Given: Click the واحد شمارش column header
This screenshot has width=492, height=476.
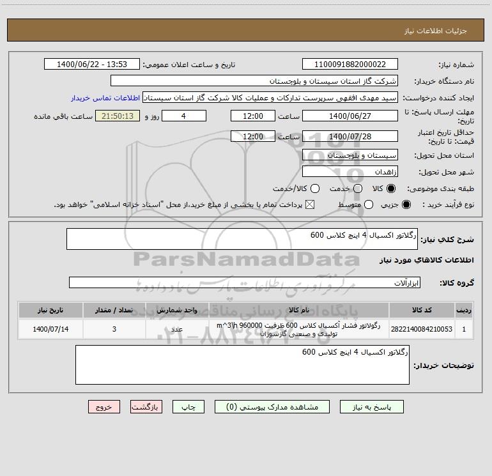Looking at the screenshot, I should pos(177,310).
